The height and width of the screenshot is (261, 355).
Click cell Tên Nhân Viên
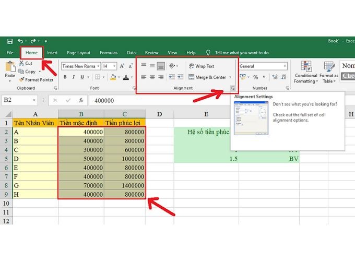coord(35,123)
